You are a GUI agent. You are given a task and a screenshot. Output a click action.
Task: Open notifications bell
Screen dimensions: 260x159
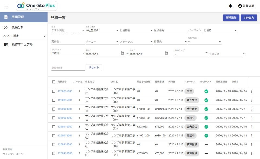pyautogui.click(x=230, y=6)
